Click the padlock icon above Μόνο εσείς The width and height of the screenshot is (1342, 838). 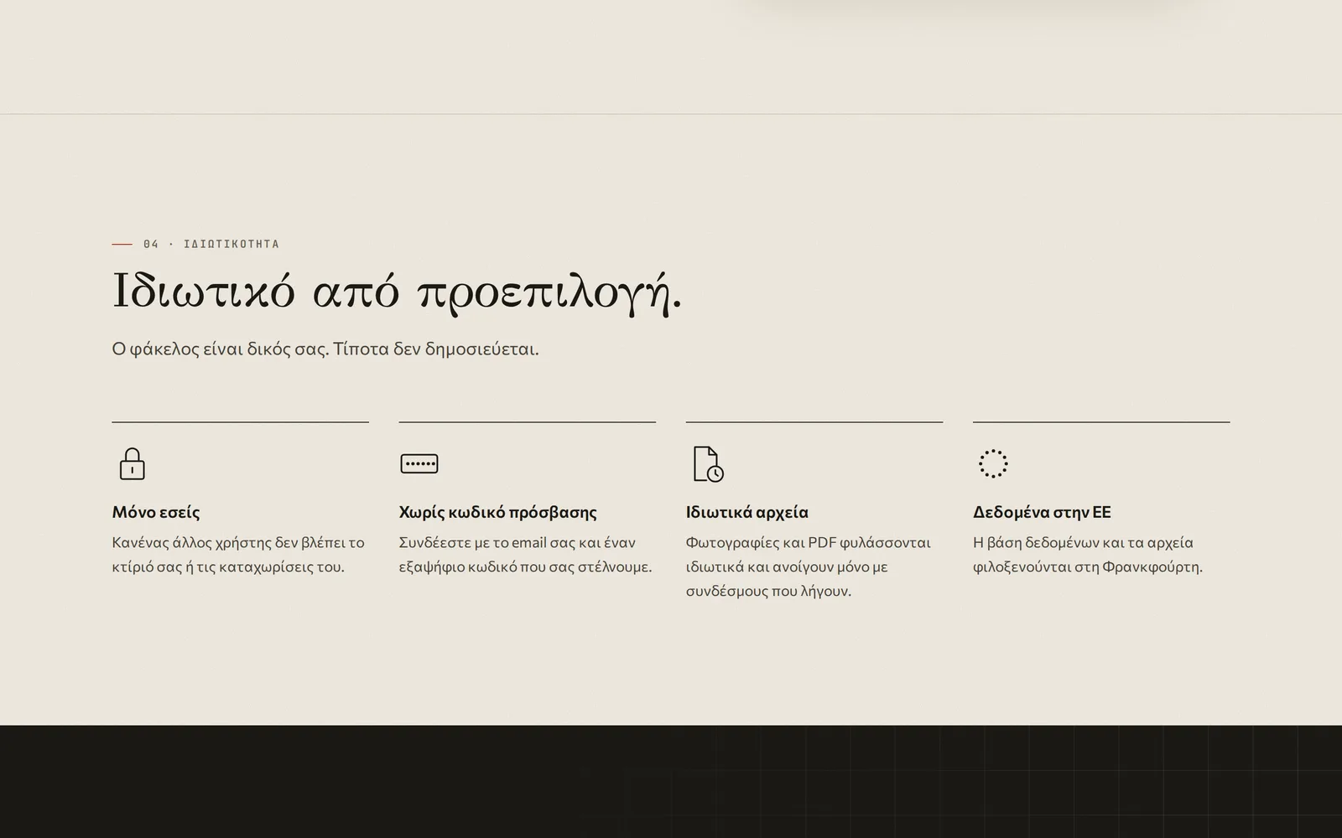[x=132, y=463]
